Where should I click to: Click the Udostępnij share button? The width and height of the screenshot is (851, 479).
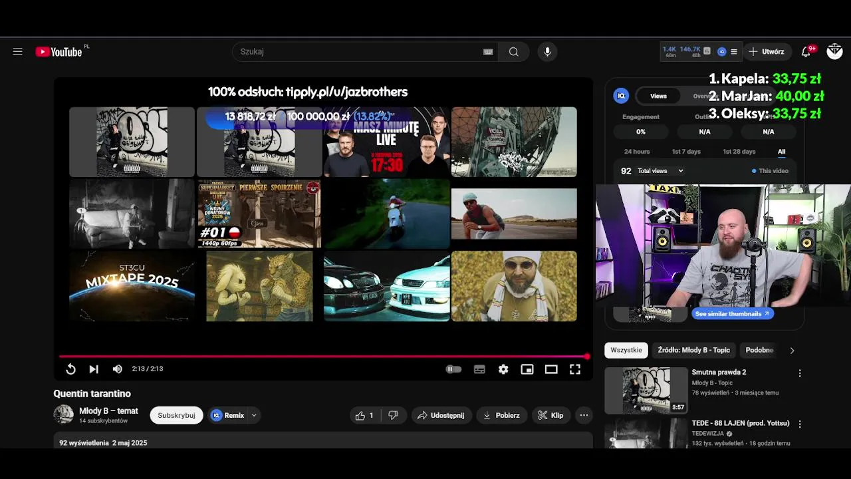pyautogui.click(x=441, y=415)
